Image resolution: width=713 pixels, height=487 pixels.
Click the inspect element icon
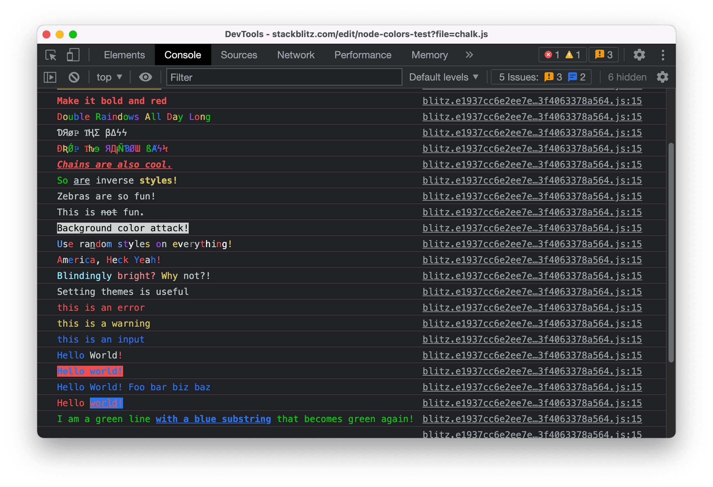52,54
